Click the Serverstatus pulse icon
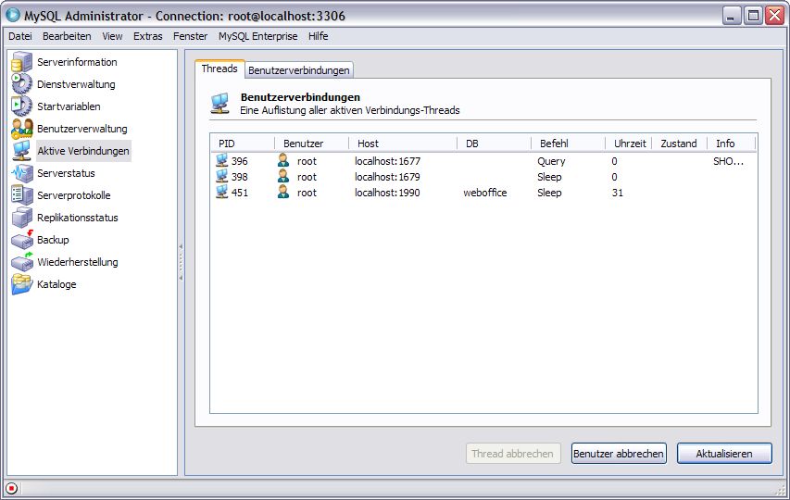Screen dimensions: 790x500 coord(21,173)
